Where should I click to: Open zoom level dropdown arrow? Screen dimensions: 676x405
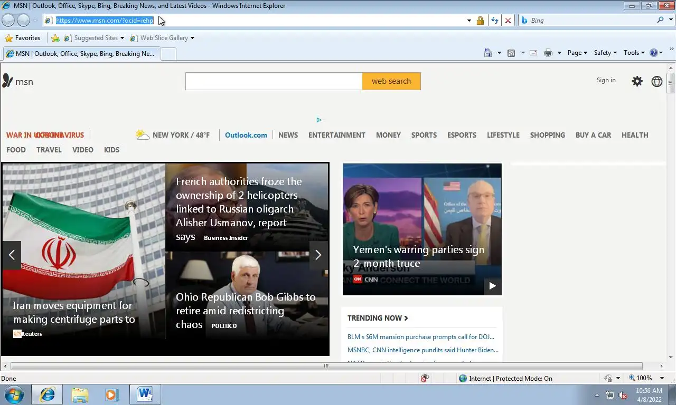[x=662, y=378]
